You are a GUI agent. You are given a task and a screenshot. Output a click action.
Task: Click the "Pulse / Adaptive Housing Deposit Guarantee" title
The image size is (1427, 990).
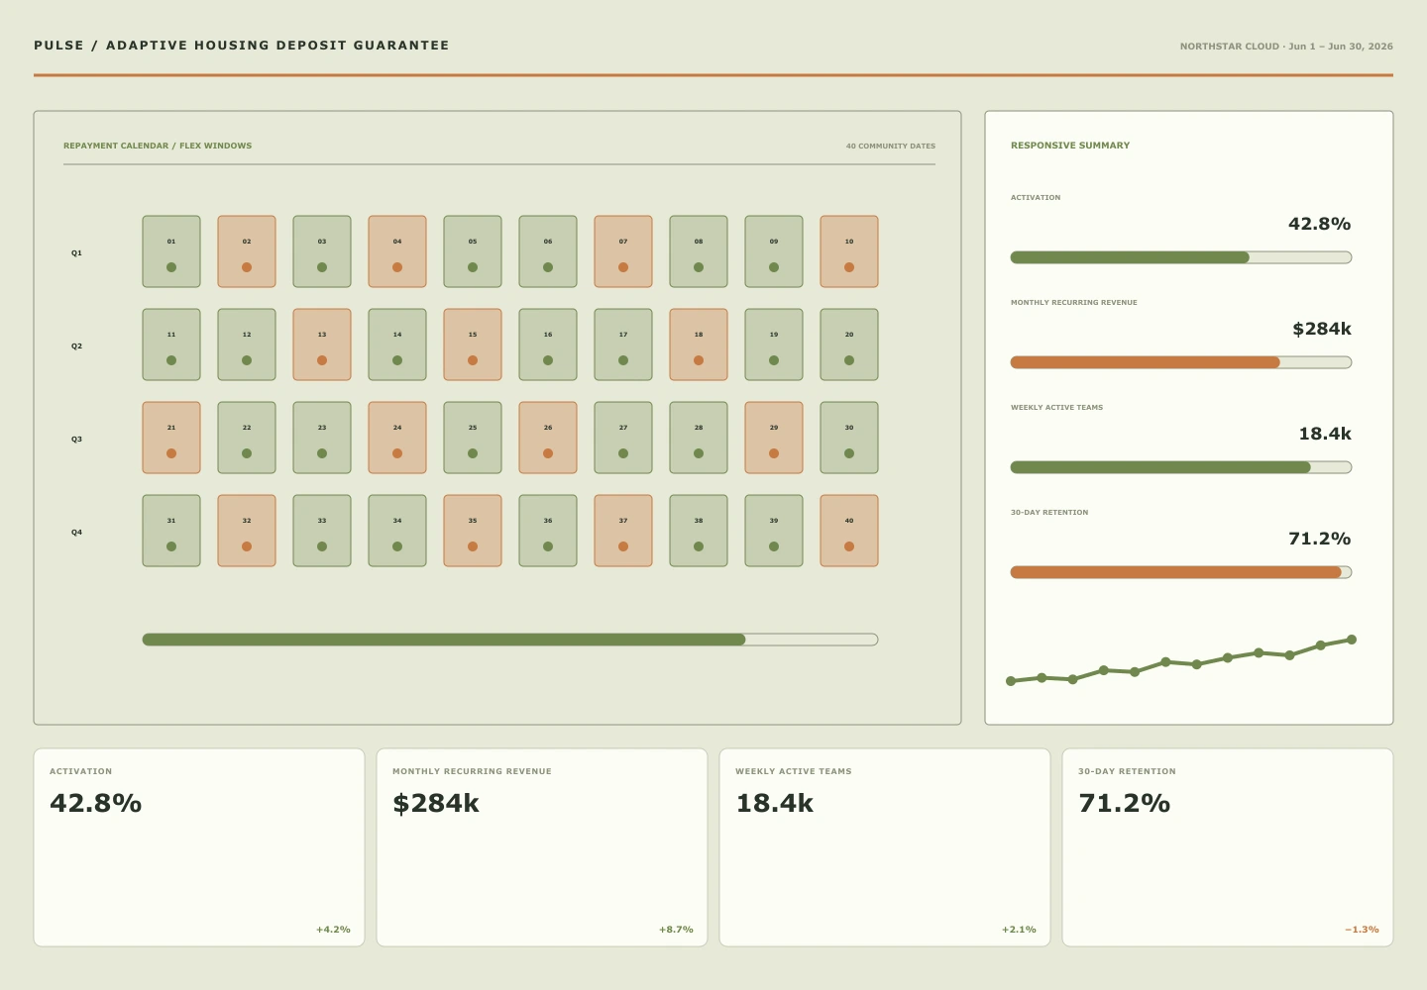tap(242, 46)
